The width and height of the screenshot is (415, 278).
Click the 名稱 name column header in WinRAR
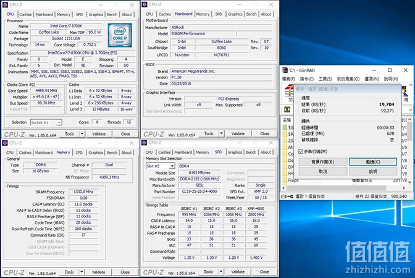pyautogui.click(x=287, y=120)
